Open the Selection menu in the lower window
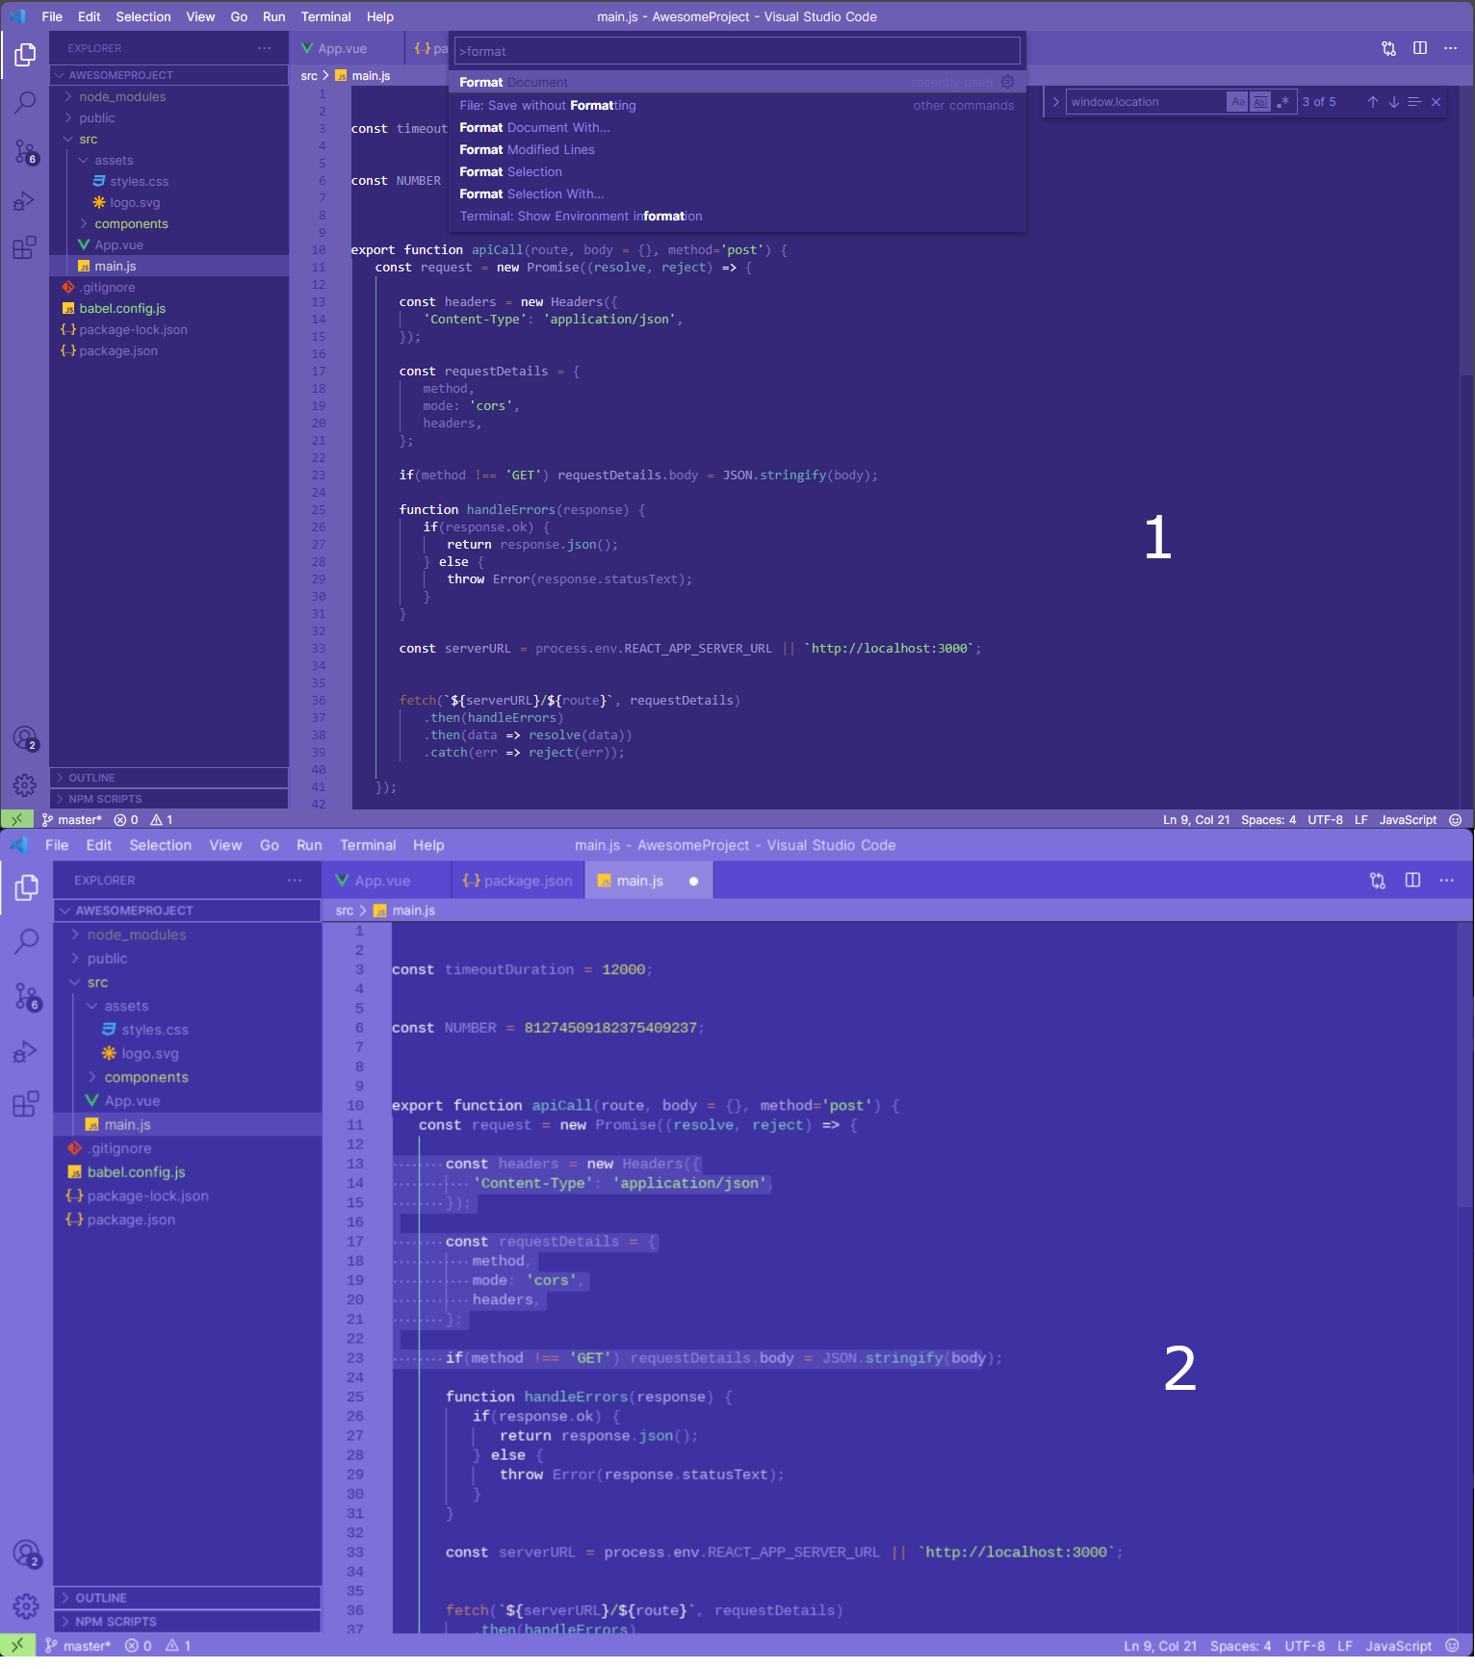Image resolution: width=1475 pixels, height=1669 pixels. pyautogui.click(x=161, y=845)
